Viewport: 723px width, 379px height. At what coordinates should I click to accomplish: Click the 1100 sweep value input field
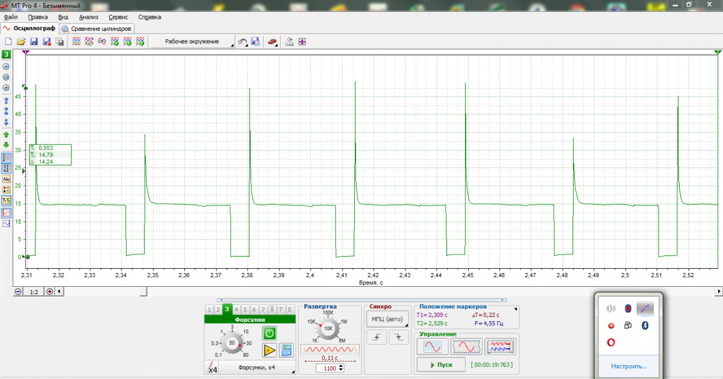[330, 368]
